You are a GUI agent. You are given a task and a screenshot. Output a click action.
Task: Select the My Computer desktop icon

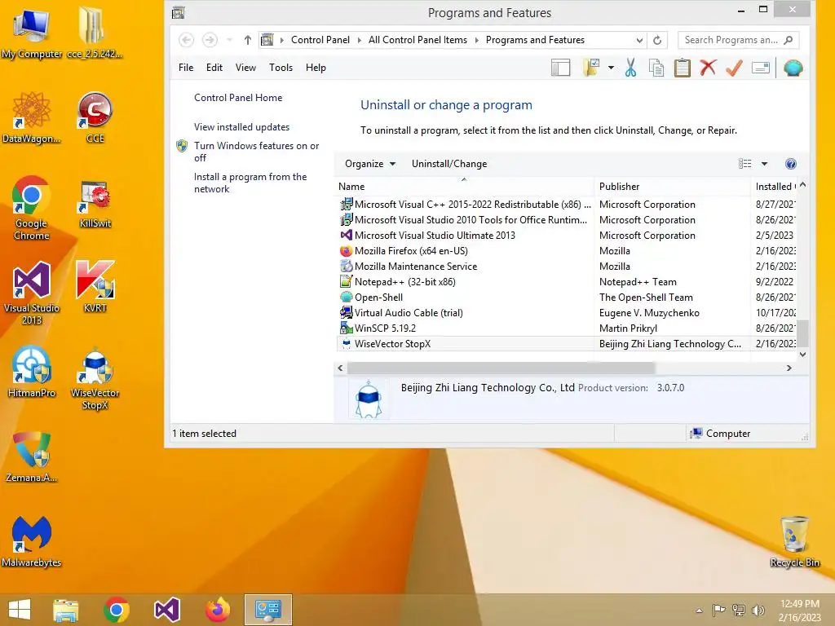[32, 33]
